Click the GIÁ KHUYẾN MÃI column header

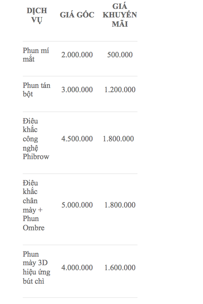(120, 15)
